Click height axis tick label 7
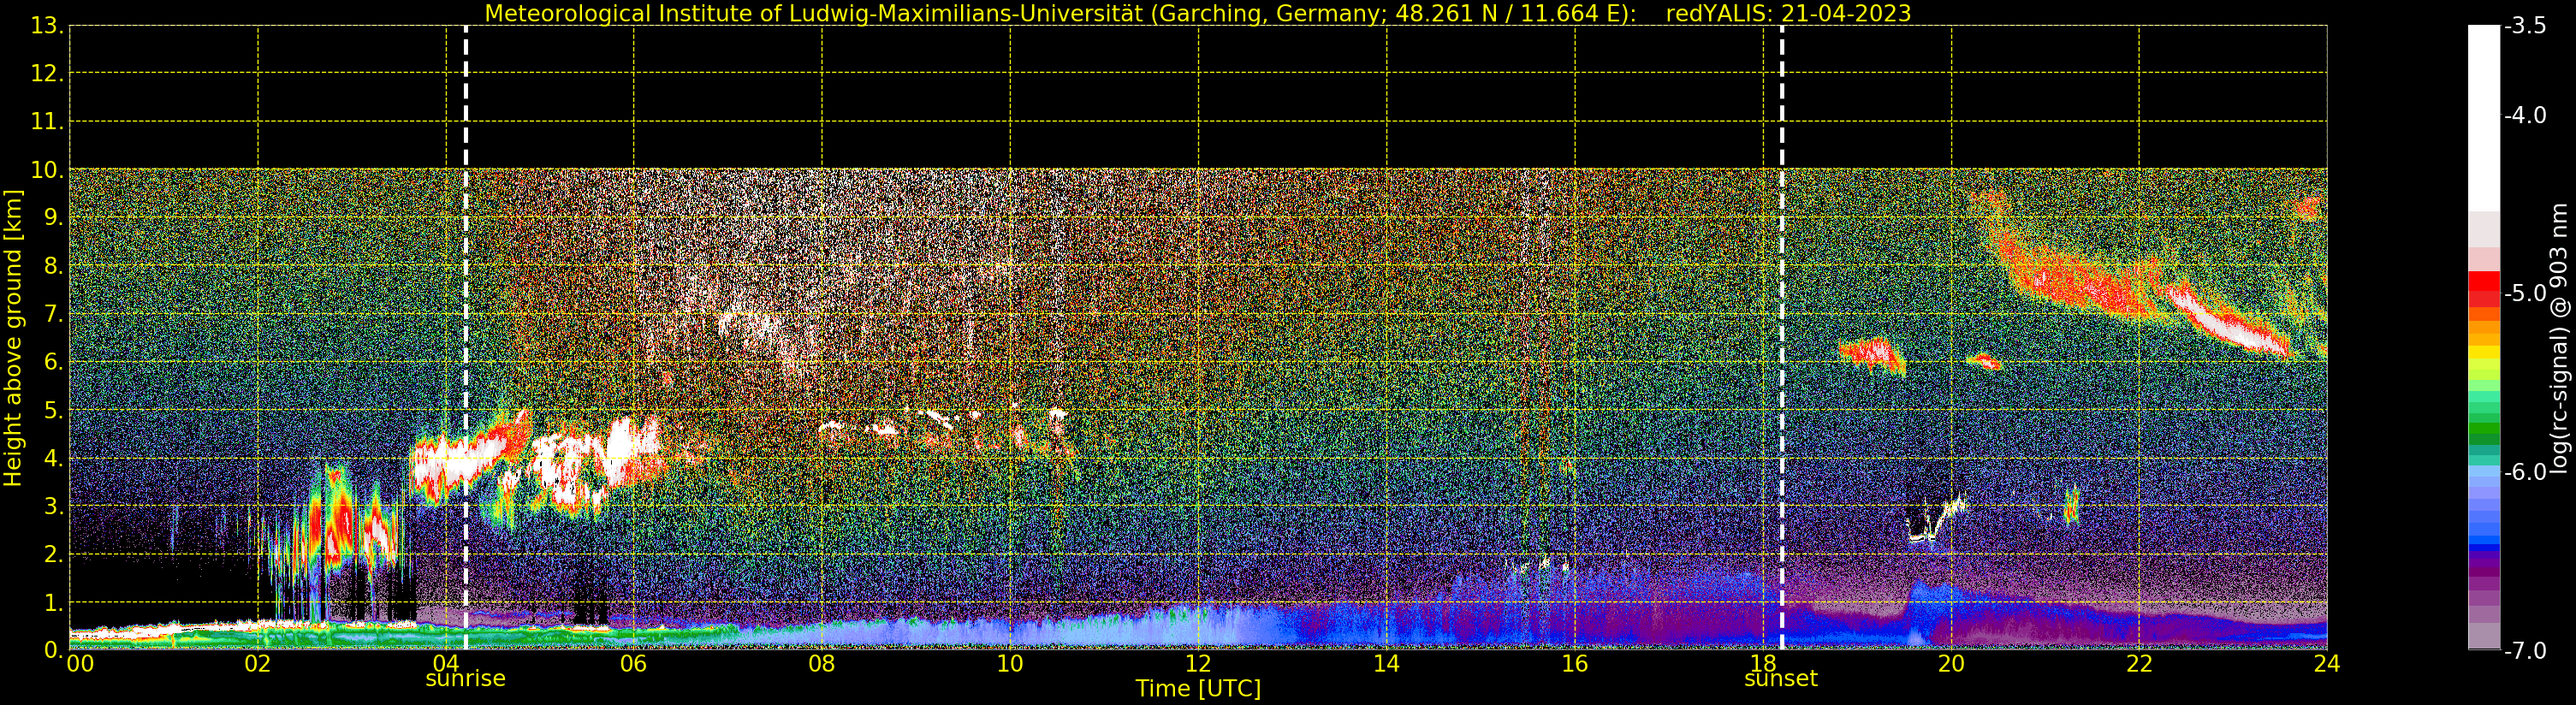Image resolution: width=2576 pixels, height=705 pixels. (52, 315)
